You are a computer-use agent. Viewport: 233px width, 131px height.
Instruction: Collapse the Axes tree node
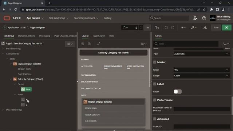[15, 95]
